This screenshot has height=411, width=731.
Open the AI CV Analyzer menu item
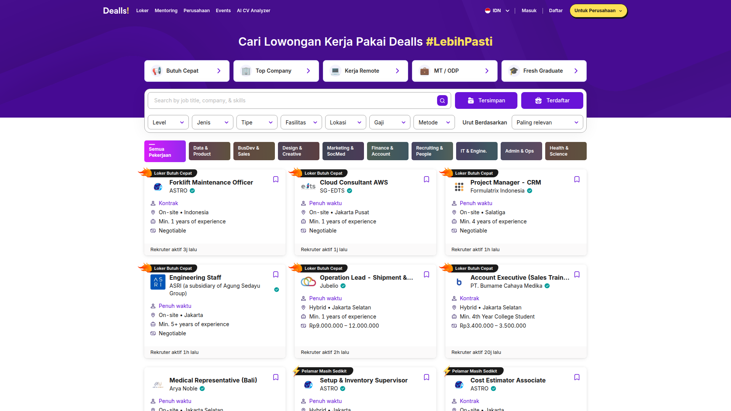click(x=254, y=11)
